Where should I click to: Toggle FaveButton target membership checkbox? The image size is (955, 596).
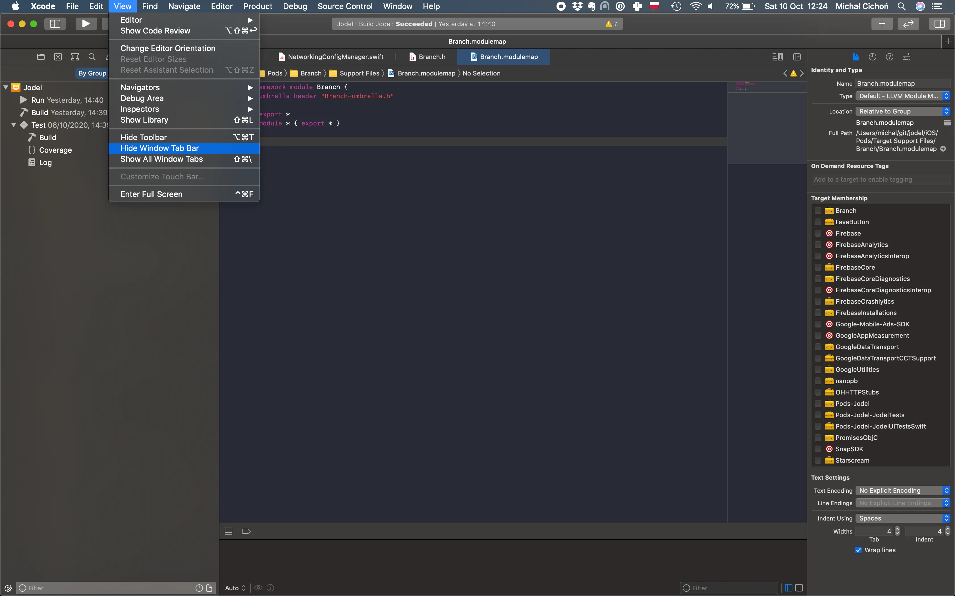tap(818, 222)
